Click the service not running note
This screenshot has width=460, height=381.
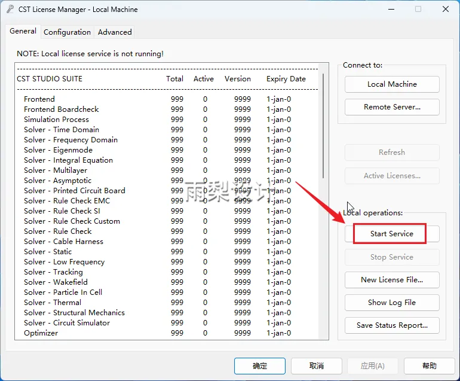(90, 54)
